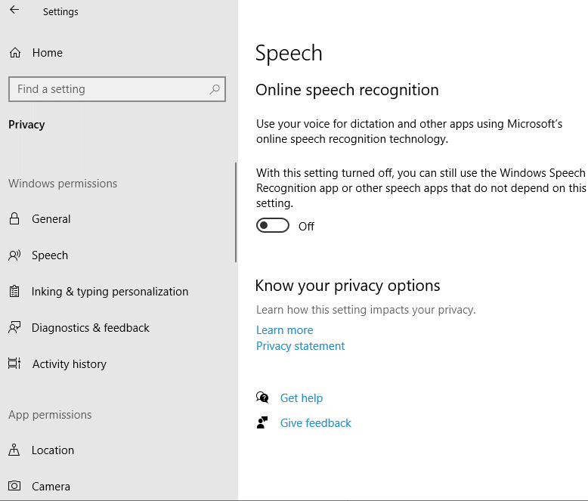Enable Online speech recognition toggle
588x501 pixels.
273,226
